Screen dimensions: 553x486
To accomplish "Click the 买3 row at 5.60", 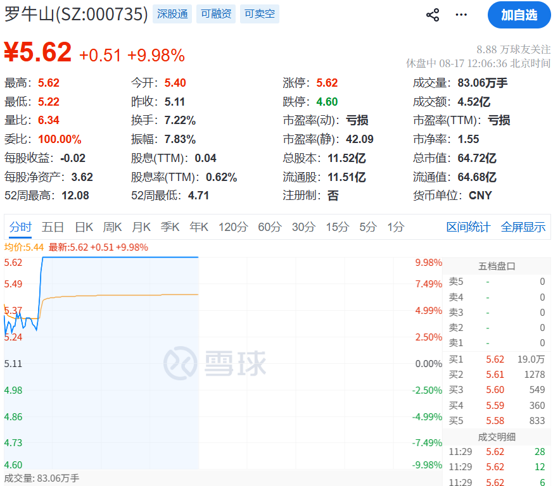I will (497, 390).
